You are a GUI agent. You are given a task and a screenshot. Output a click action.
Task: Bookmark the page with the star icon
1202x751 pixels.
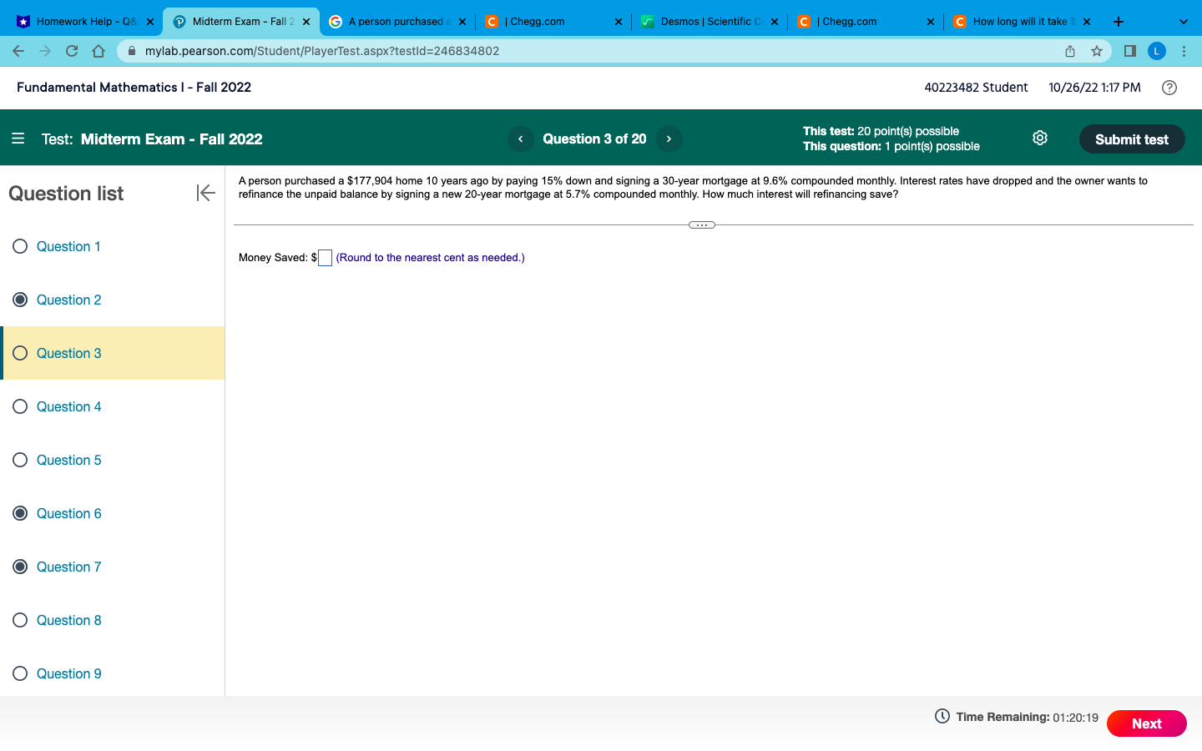point(1096,51)
